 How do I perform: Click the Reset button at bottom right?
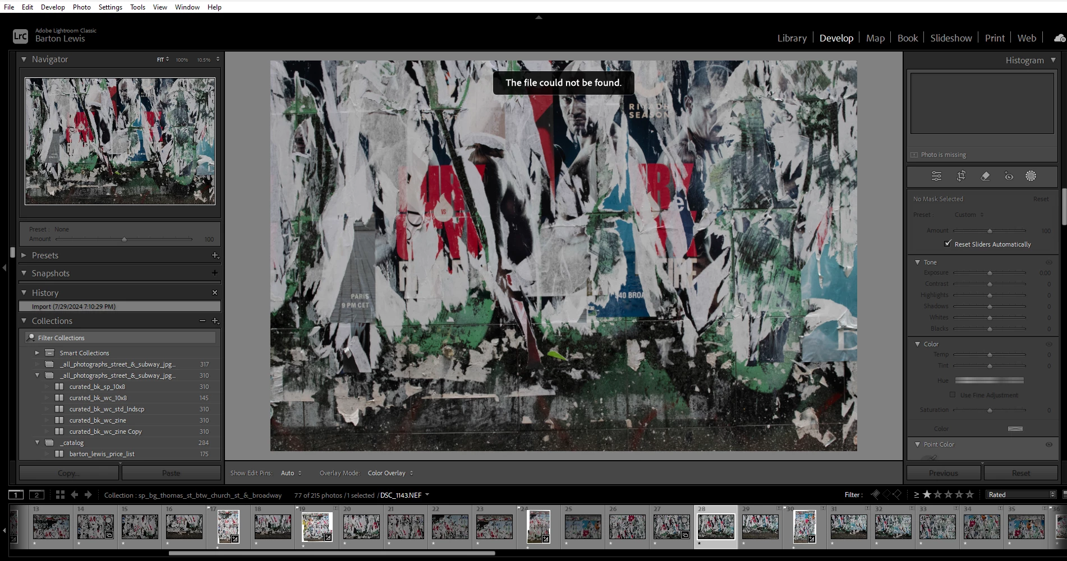click(1021, 473)
